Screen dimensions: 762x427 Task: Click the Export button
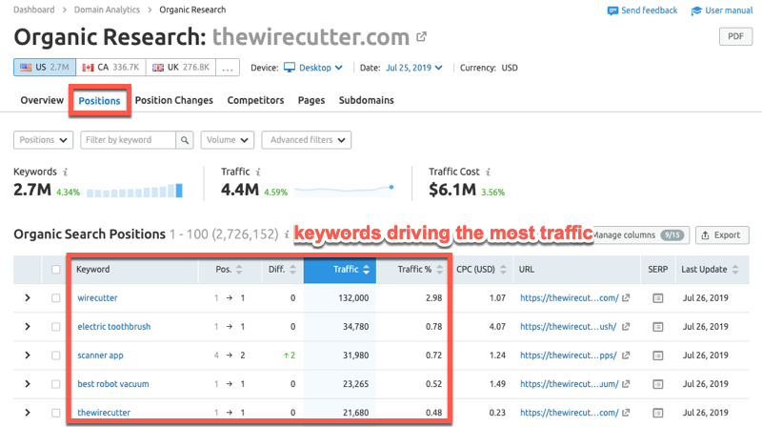(x=722, y=234)
